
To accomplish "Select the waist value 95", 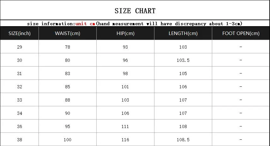I will click(x=68, y=126).
